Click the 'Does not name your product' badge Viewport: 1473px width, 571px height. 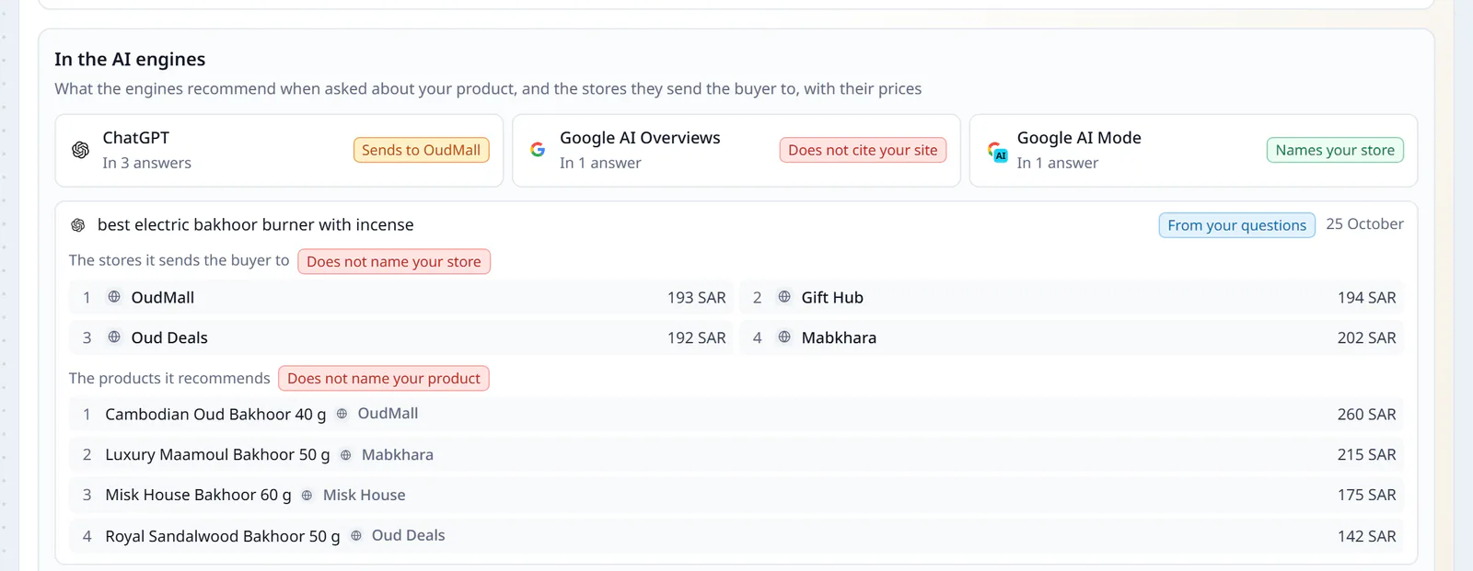point(384,378)
